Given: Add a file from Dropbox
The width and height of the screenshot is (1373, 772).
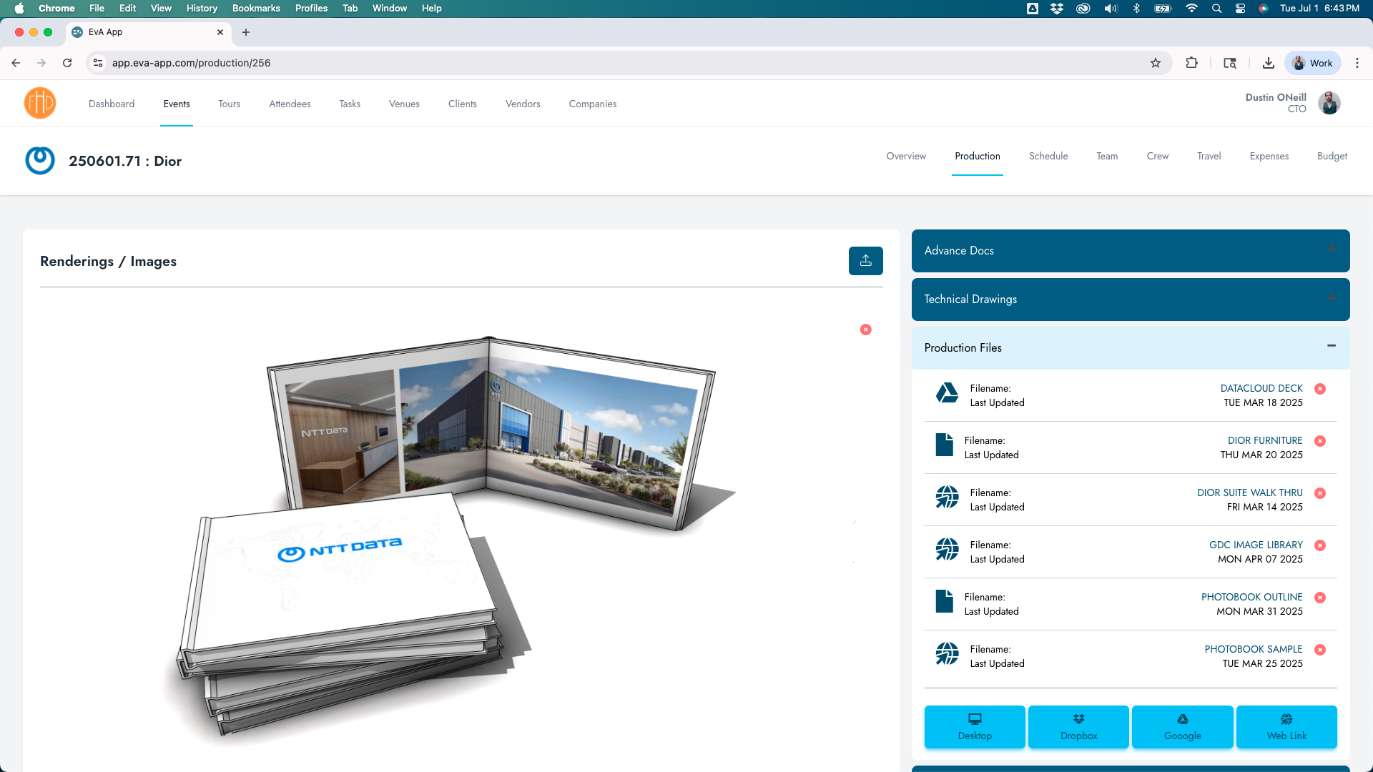Looking at the screenshot, I should (1078, 727).
